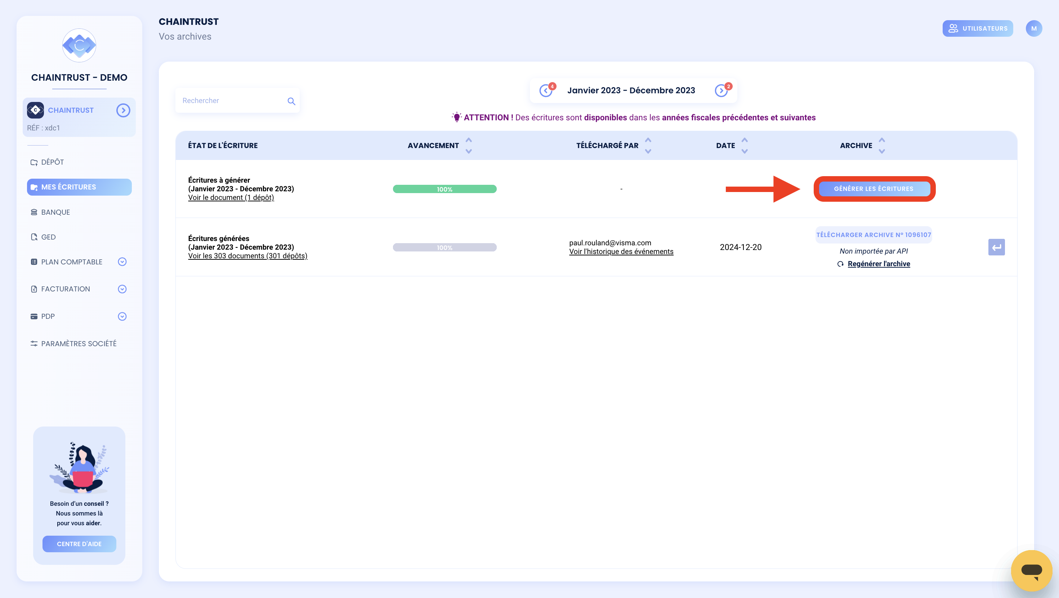Click the ÉTAT DE L'ÉCRITURE column header
1059x598 pixels.
pos(223,146)
